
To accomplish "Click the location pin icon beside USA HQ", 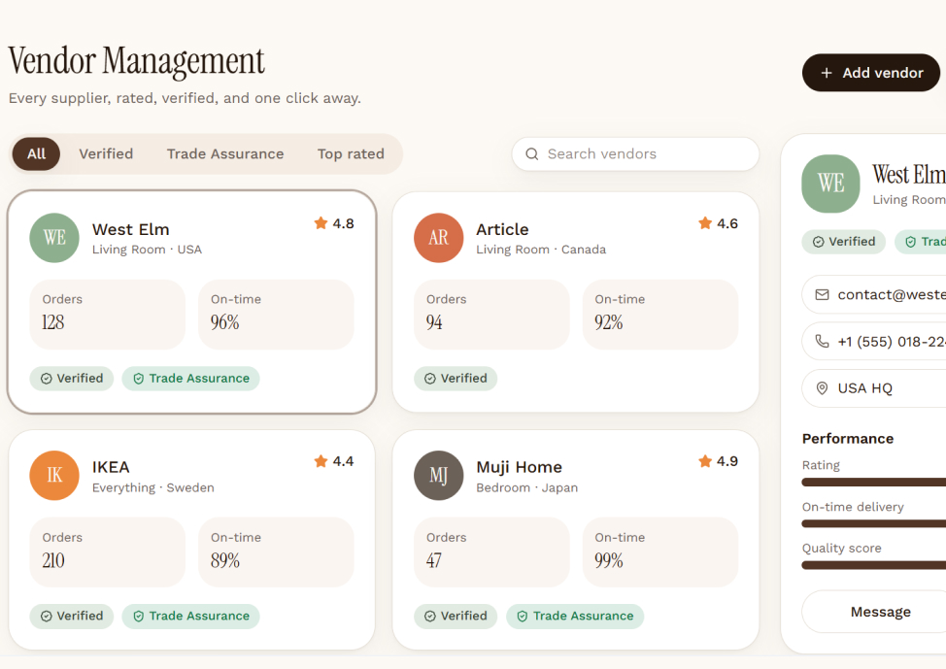I will pyautogui.click(x=822, y=387).
